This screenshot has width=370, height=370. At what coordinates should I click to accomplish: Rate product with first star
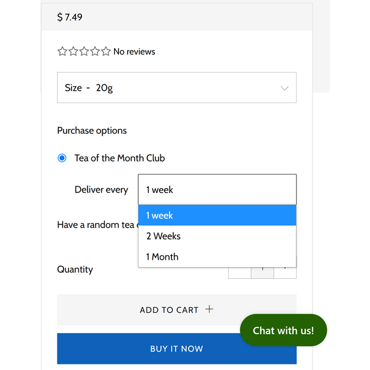[x=62, y=52]
